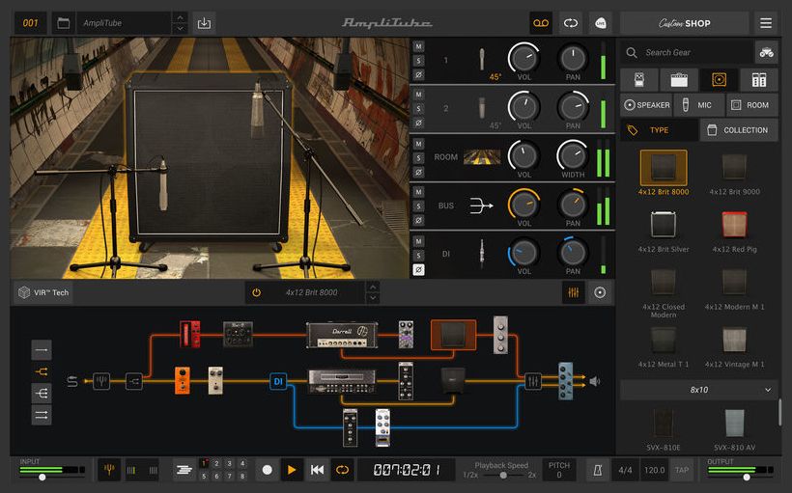Image resolution: width=792 pixels, height=493 pixels.
Task: Click the Search Gear field
Action: (688, 52)
